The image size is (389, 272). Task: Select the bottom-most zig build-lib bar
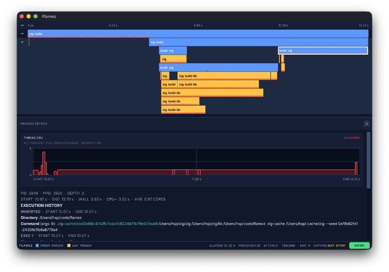(x=183, y=110)
